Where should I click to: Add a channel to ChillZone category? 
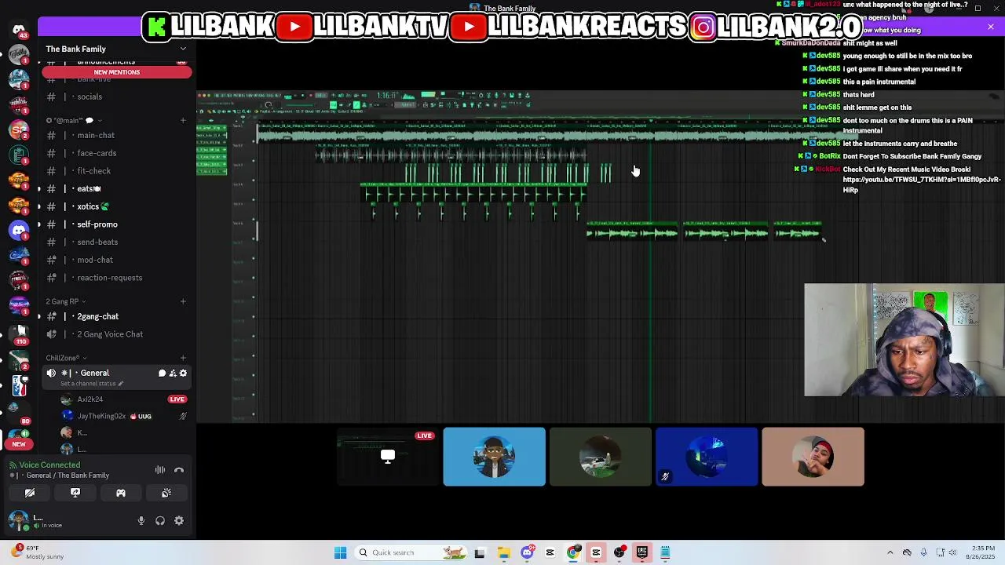pyautogui.click(x=183, y=358)
